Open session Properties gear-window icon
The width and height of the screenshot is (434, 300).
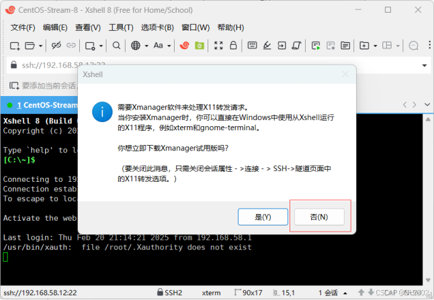[90, 46]
